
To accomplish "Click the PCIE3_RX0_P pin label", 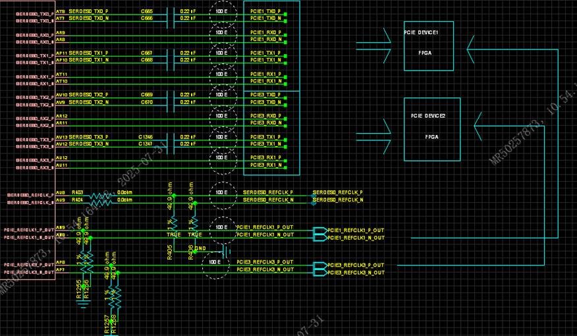I will coord(265,116).
